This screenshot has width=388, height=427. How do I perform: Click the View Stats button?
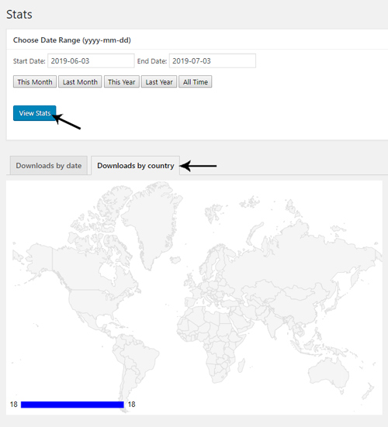coord(35,113)
